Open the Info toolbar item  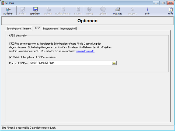(x=147, y=9)
